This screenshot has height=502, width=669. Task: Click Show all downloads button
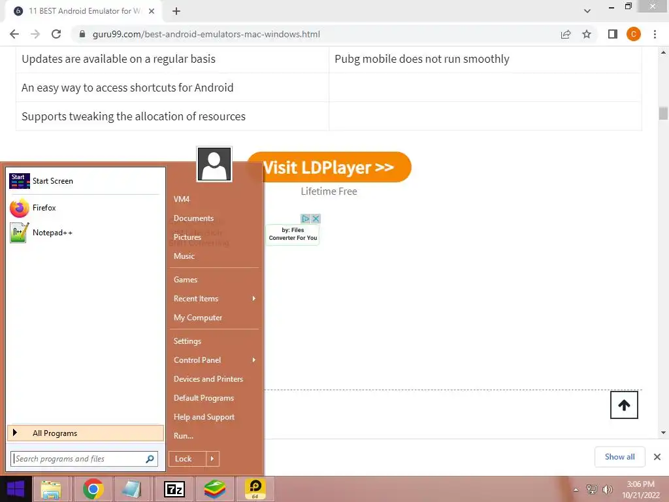pos(619,457)
